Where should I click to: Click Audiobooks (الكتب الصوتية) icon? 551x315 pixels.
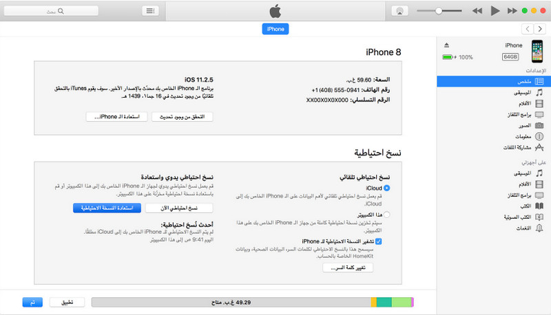[x=539, y=217]
